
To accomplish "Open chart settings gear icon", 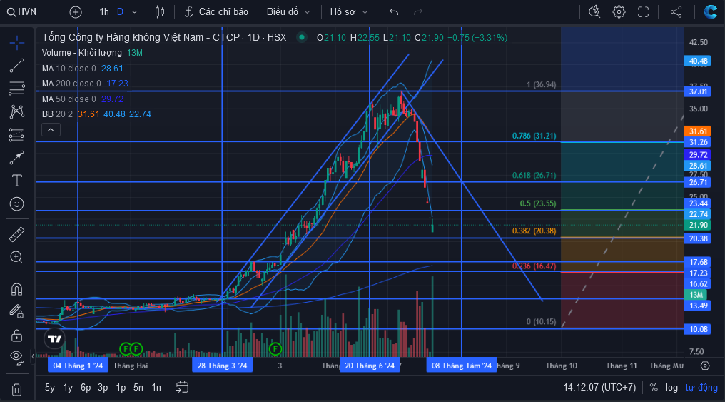I will coord(619,12).
